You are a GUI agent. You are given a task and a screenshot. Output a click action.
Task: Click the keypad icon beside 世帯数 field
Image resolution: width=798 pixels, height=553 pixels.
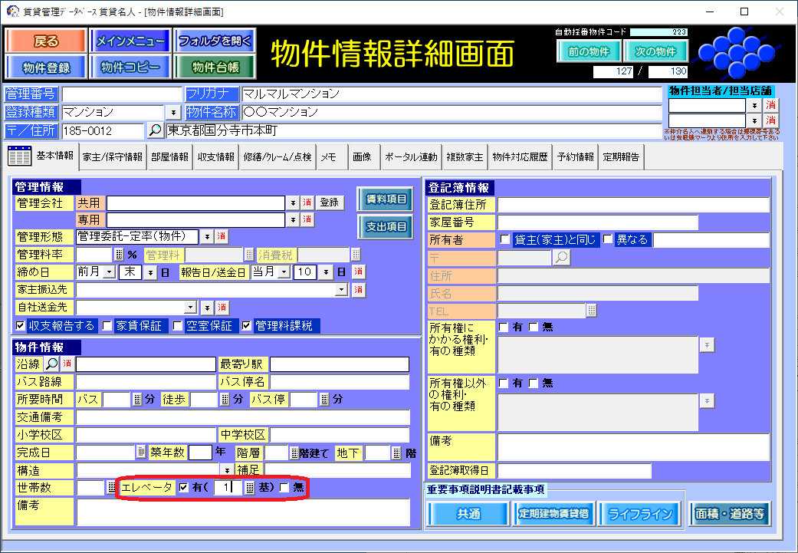tap(110, 488)
